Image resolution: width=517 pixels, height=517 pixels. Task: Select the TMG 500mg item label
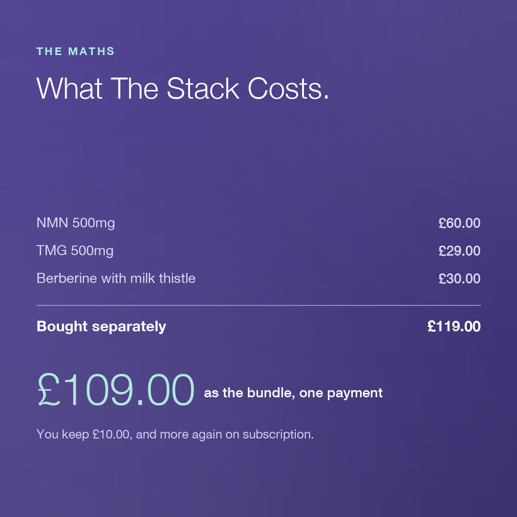[75, 251]
